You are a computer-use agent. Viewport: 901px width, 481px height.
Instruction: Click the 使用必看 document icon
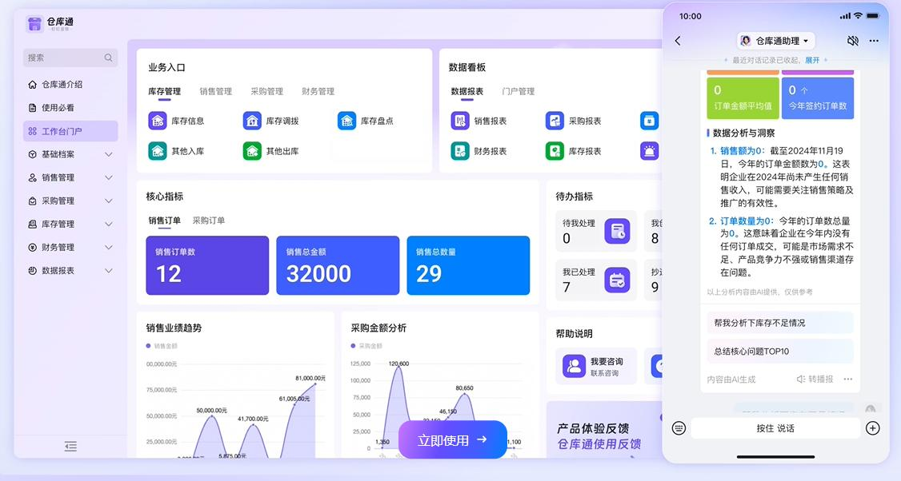(x=33, y=107)
